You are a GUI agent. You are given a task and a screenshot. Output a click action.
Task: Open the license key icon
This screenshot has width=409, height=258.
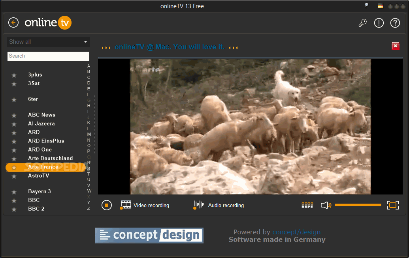point(363,23)
